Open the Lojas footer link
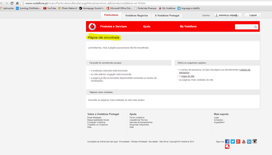Screen dimensions: 272x155 tap(216, 118)
